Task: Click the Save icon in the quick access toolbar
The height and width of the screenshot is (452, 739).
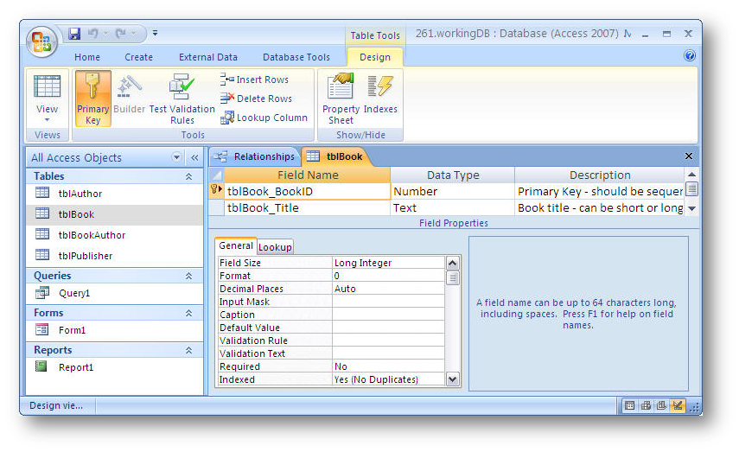Action: [x=74, y=34]
